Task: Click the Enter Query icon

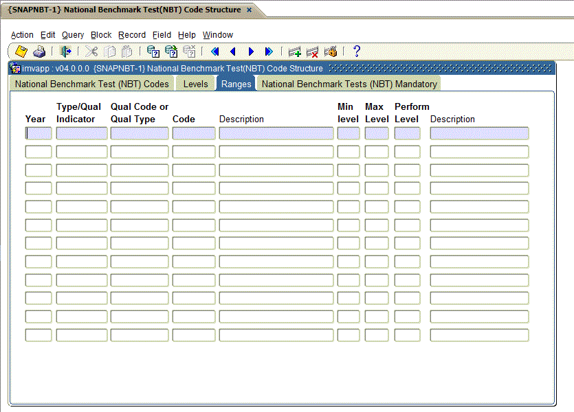Action: [x=153, y=51]
